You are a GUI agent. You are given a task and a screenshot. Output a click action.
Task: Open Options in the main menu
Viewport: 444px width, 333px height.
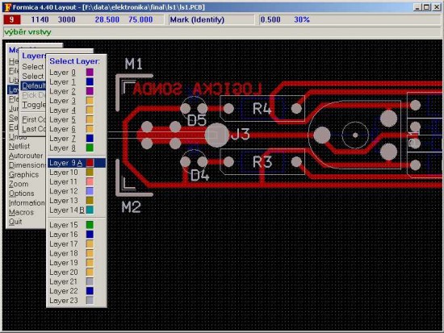(x=21, y=194)
